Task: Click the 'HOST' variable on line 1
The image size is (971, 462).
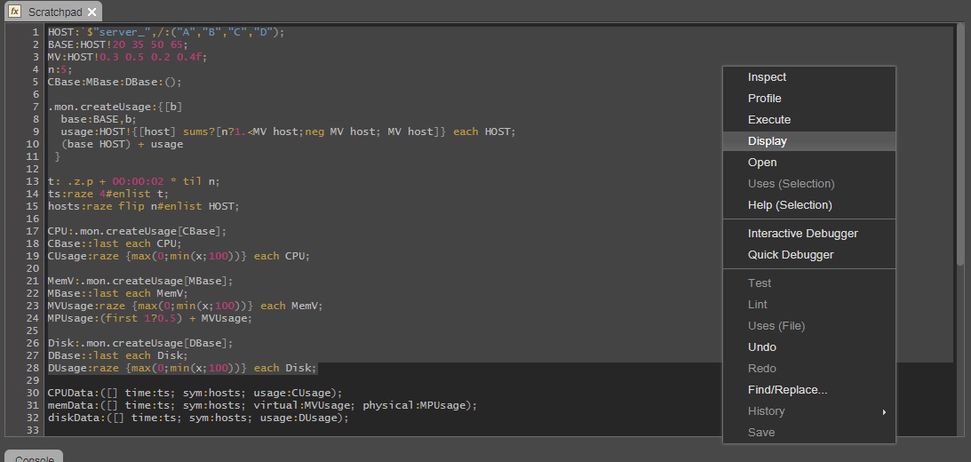Action: pyautogui.click(x=60, y=32)
